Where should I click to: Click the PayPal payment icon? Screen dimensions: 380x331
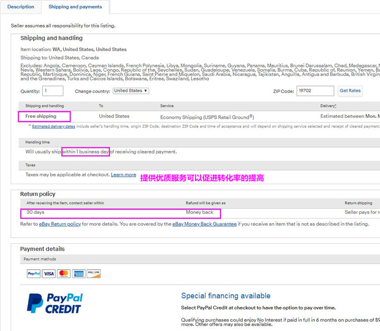34,273
